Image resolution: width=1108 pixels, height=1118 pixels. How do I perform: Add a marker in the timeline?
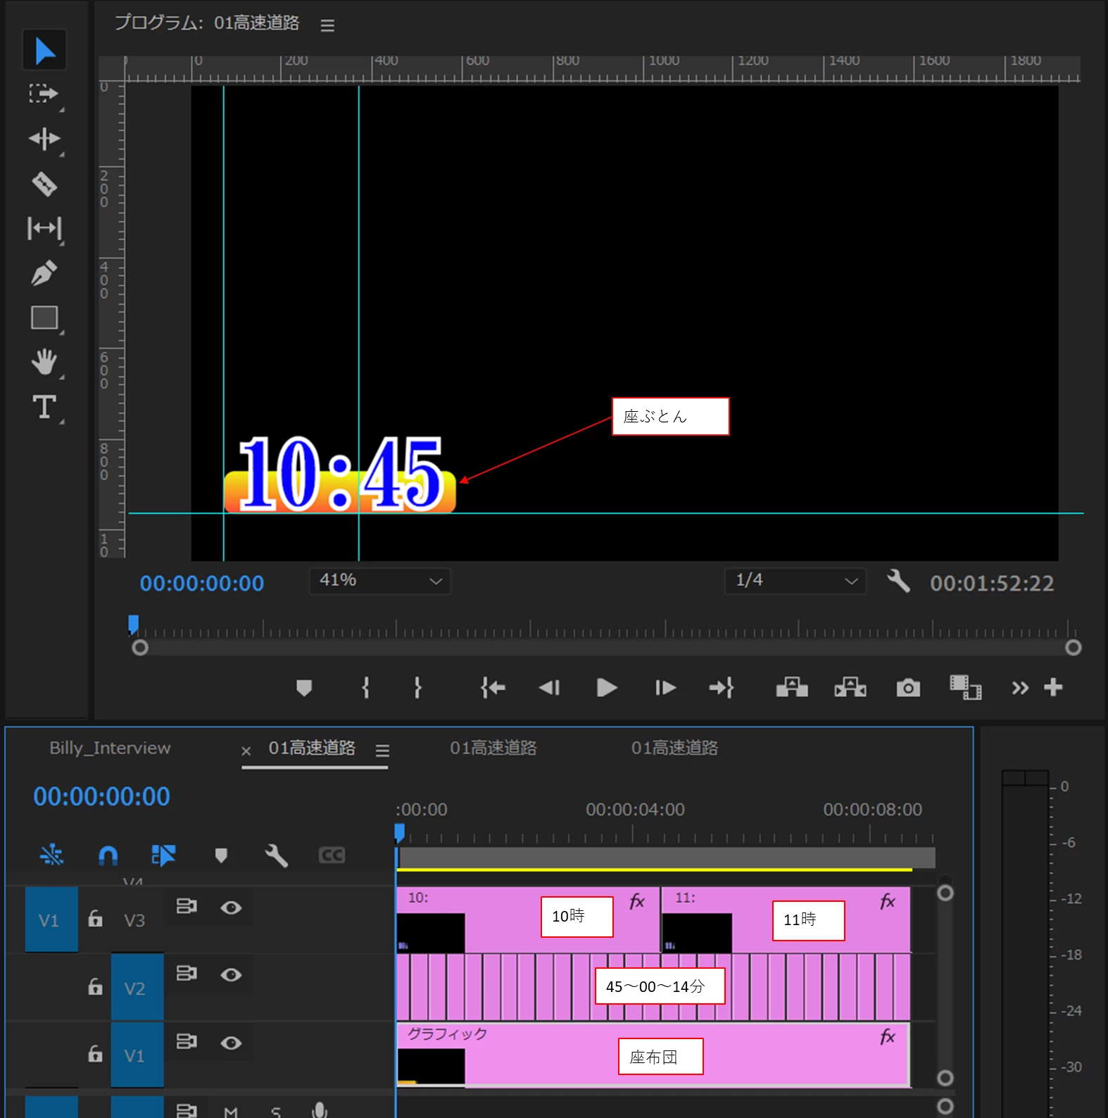[221, 855]
